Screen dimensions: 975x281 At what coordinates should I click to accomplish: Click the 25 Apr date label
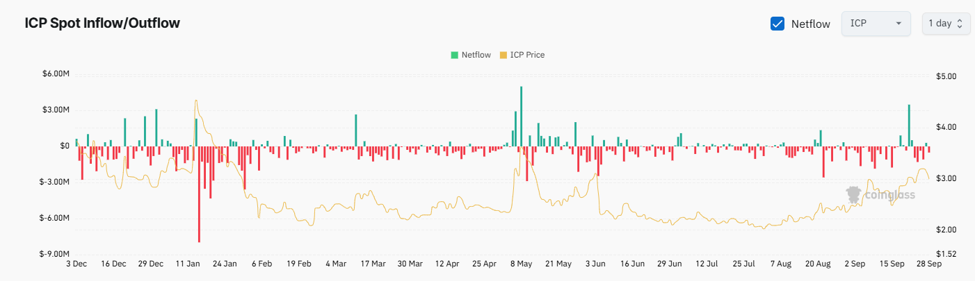click(x=484, y=264)
